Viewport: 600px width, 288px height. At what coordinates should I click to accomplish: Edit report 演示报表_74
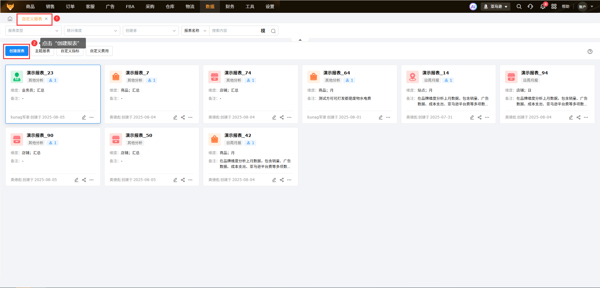click(274, 118)
